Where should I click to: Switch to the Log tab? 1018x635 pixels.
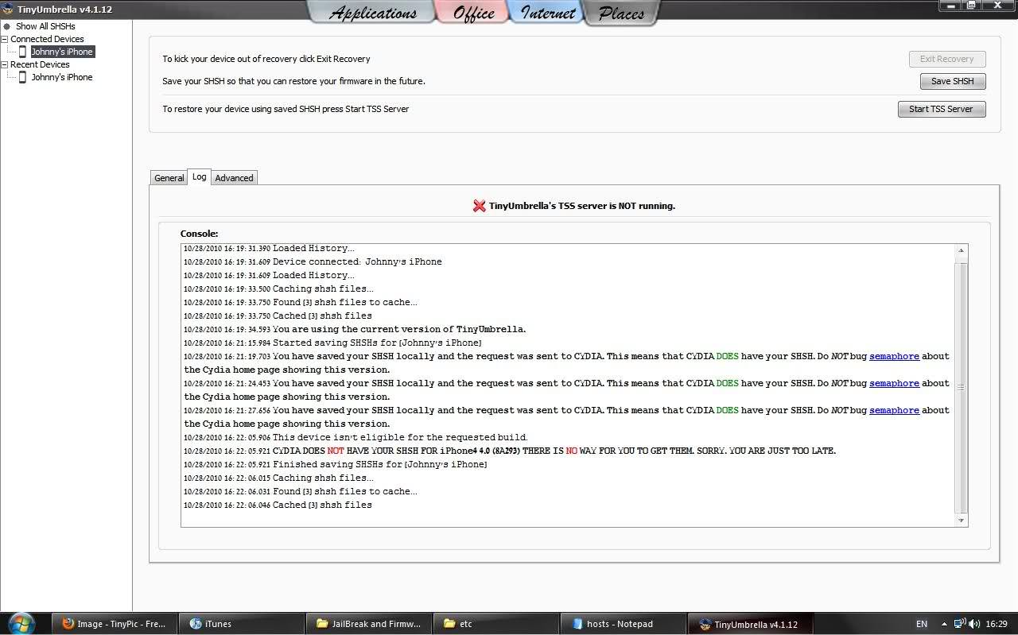pos(199,176)
